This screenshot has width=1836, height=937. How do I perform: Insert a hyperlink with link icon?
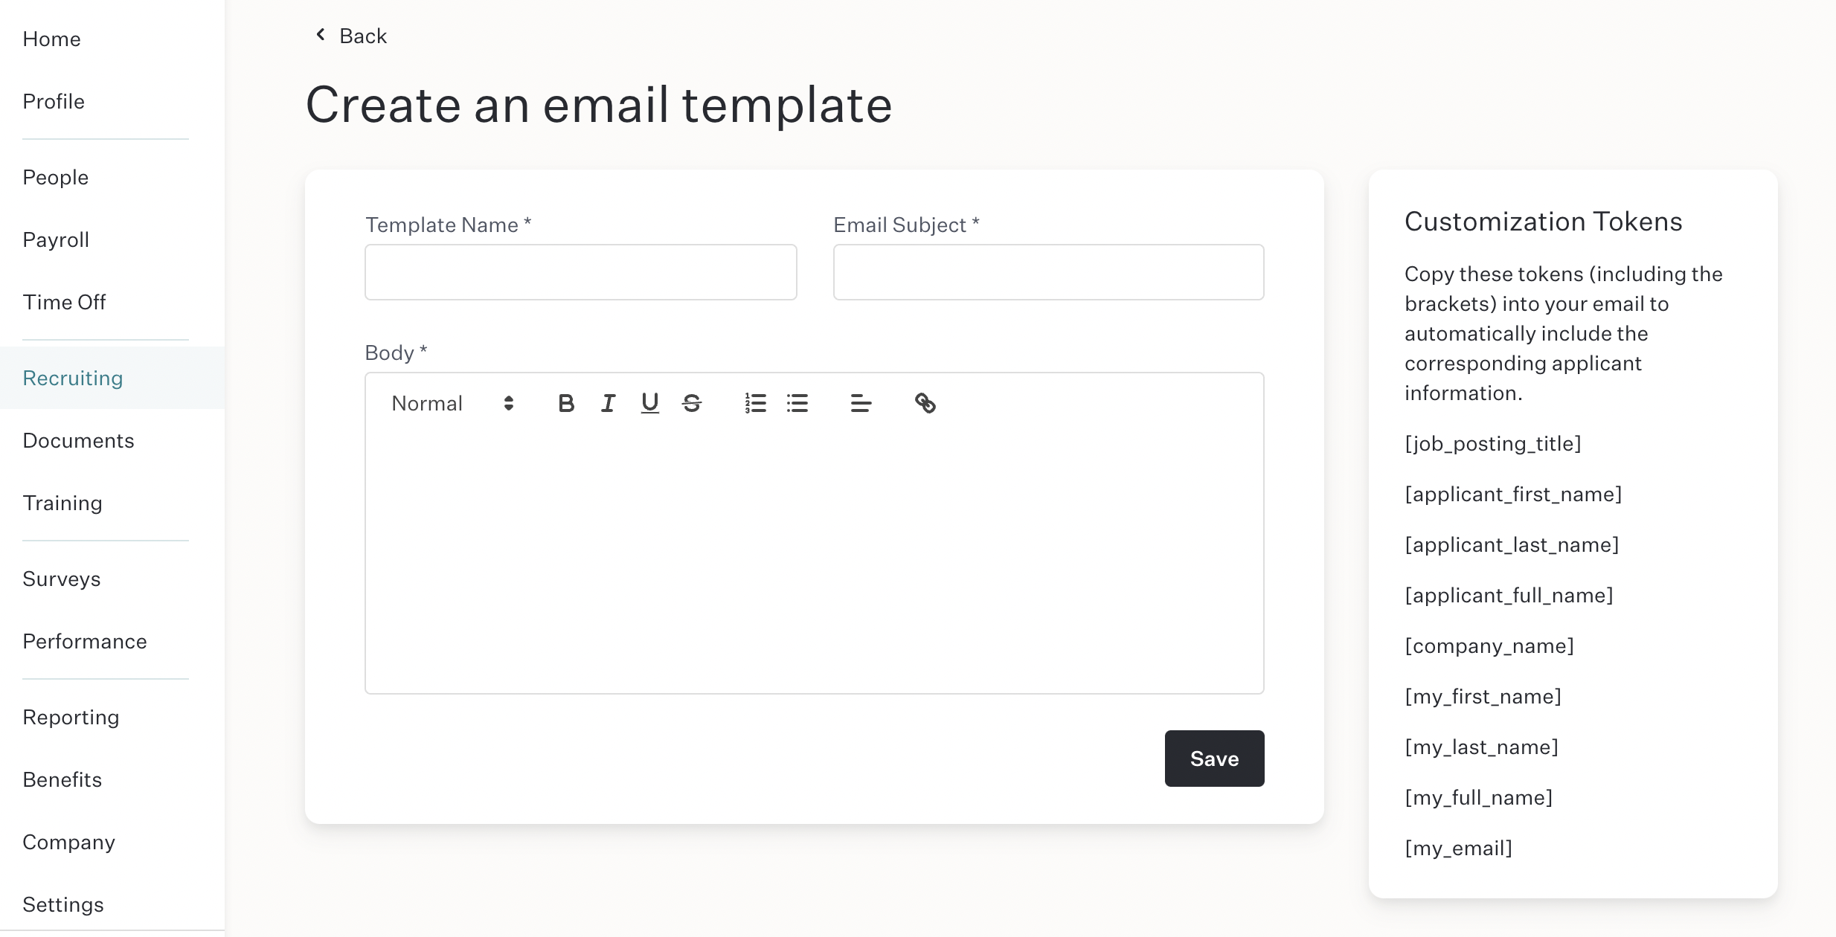925,403
